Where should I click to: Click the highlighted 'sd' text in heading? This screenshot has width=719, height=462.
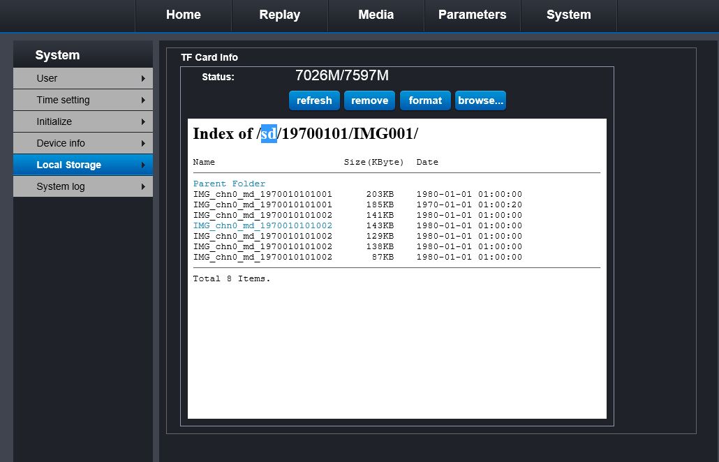[269, 133]
